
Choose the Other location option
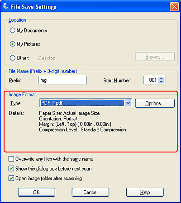click(x=12, y=58)
